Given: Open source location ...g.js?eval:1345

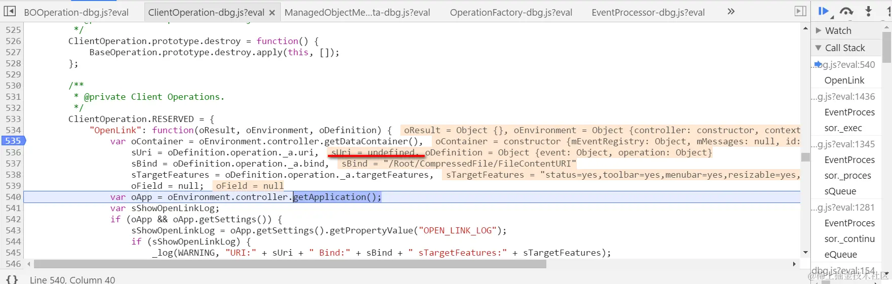Looking at the screenshot, I should tap(843, 144).
